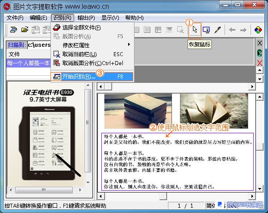
Task: Click the 文件 column header
Action: click(x=29, y=54)
